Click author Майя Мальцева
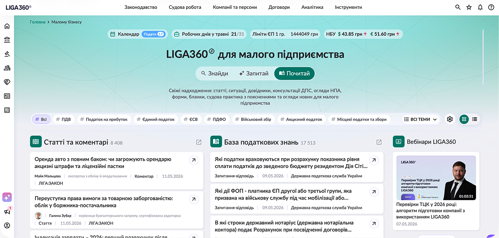This screenshot has height=238, width=499. pos(48,176)
